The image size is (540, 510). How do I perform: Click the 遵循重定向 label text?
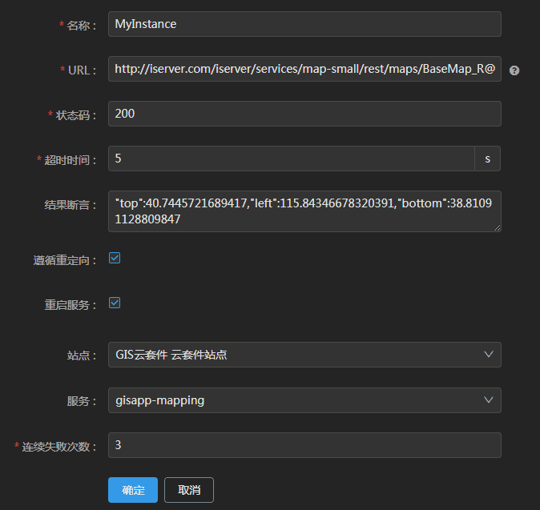coord(71,260)
